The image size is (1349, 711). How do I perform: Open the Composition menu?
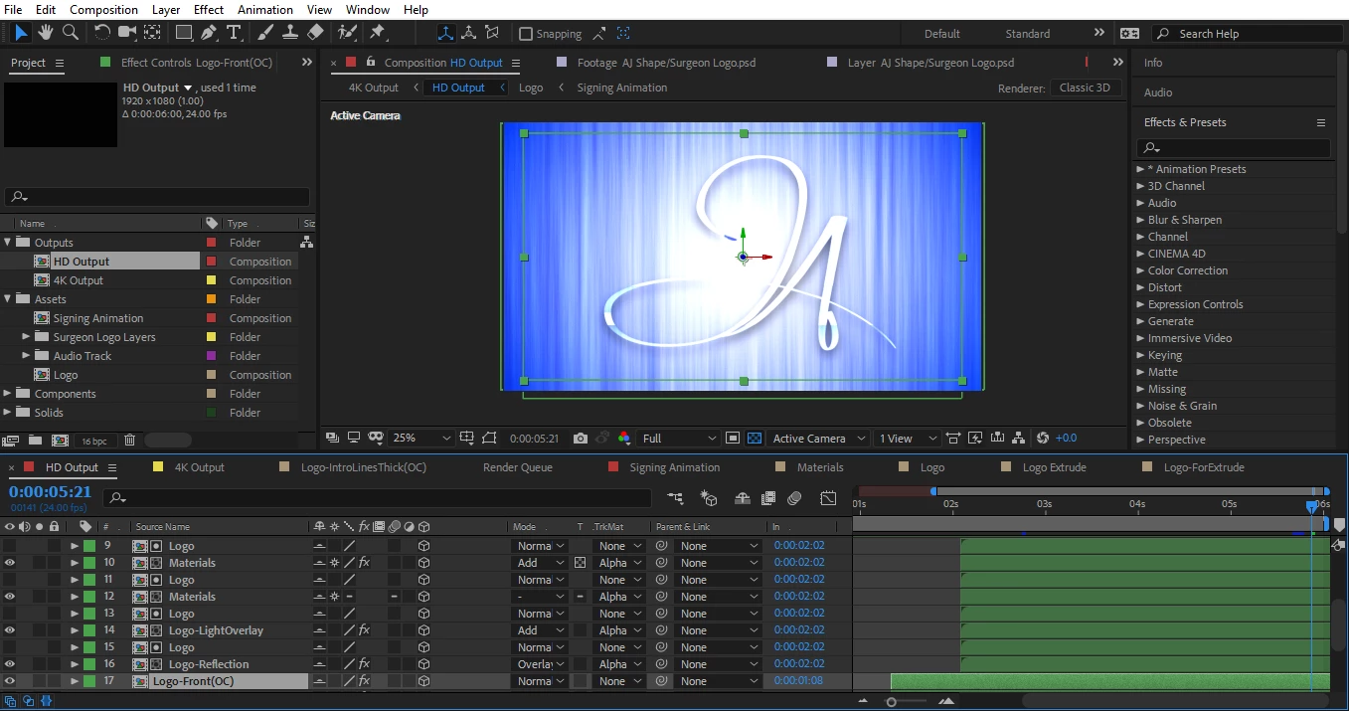104,10
